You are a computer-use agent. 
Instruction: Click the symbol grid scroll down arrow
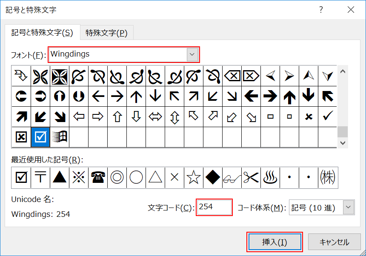[x=343, y=143]
